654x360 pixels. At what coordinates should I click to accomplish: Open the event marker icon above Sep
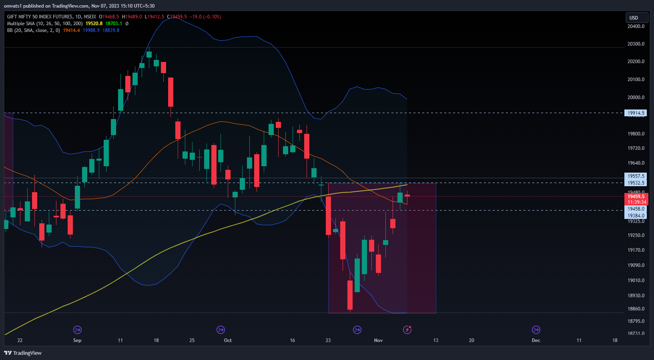point(77,330)
